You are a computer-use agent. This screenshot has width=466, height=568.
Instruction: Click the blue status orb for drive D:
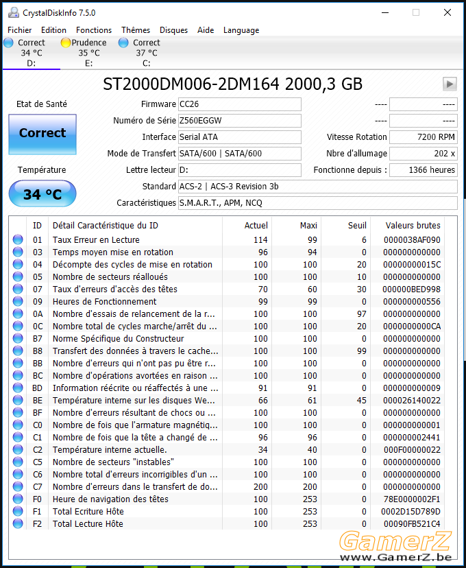(8, 43)
